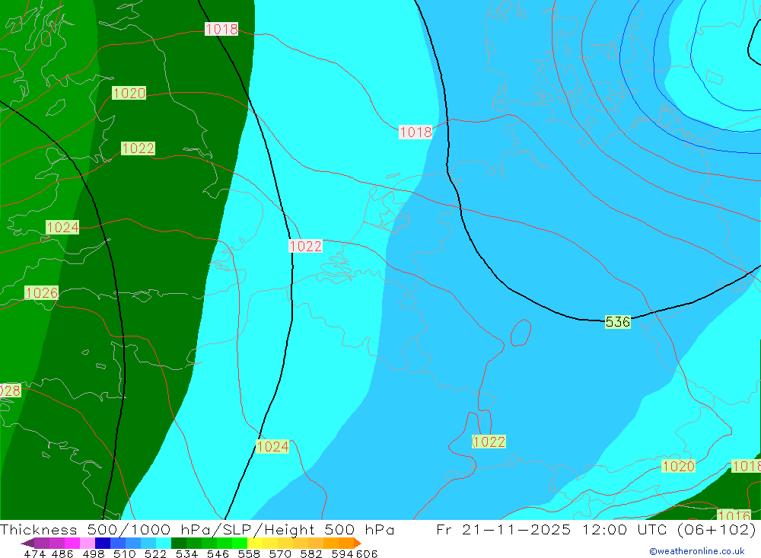Image resolution: width=761 pixels, height=558 pixels.
Task: Click the 486 legend value
Action: 62,554
